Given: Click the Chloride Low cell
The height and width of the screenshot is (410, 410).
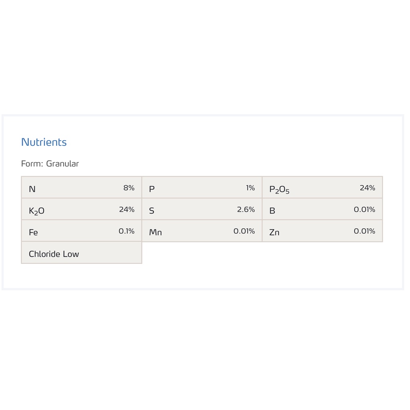Looking at the screenshot, I should pos(82,253).
